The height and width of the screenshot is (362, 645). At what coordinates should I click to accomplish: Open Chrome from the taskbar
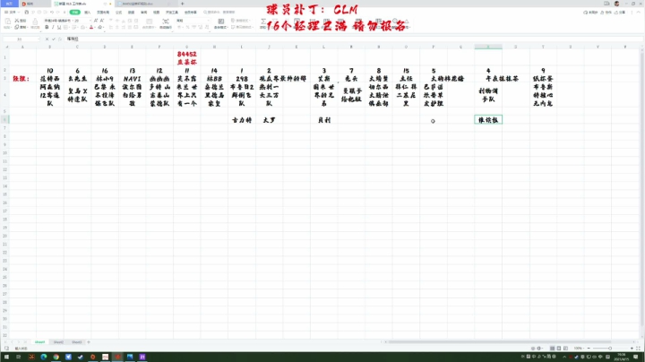pyautogui.click(x=56, y=357)
